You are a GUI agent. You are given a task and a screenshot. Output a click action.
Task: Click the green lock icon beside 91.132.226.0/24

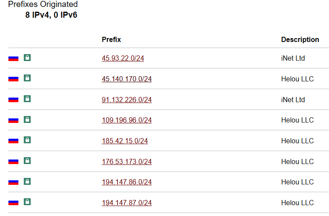pyautogui.click(x=27, y=99)
